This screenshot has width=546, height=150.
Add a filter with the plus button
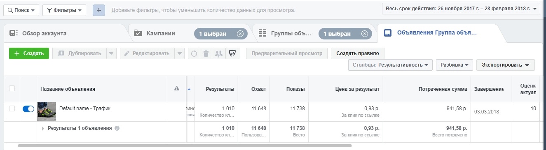[99, 10]
